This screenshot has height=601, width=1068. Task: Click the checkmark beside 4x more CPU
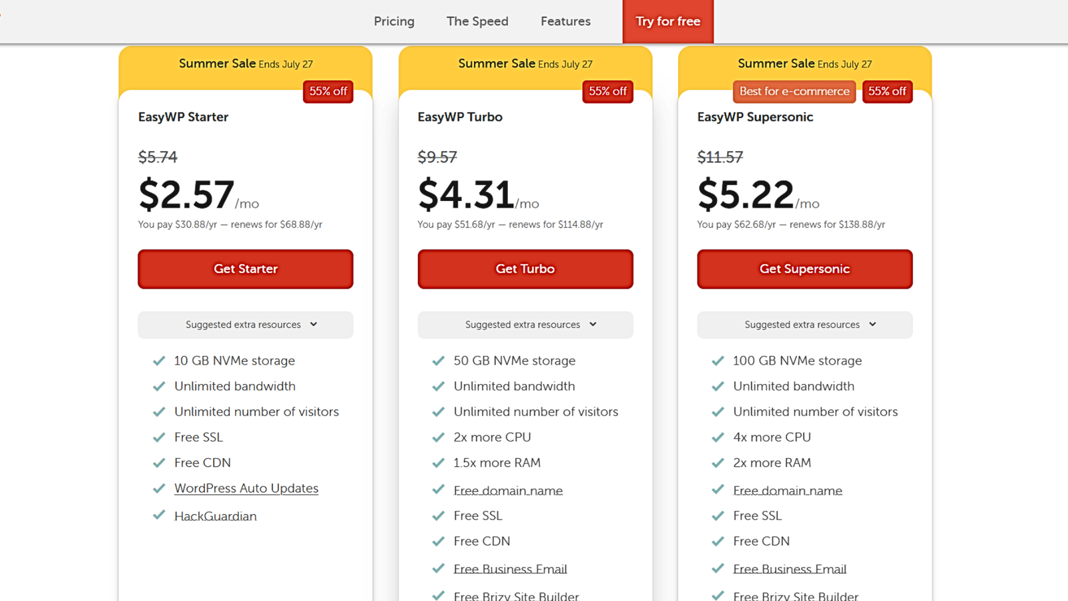coord(718,437)
